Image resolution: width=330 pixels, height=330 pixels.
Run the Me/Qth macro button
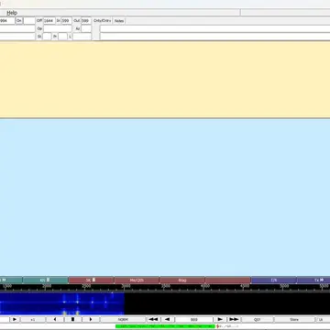137,280
